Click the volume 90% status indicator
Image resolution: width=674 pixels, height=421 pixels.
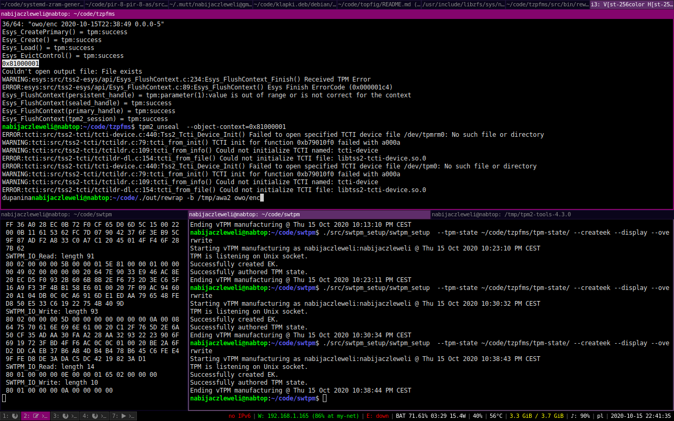[x=580, y=416]
